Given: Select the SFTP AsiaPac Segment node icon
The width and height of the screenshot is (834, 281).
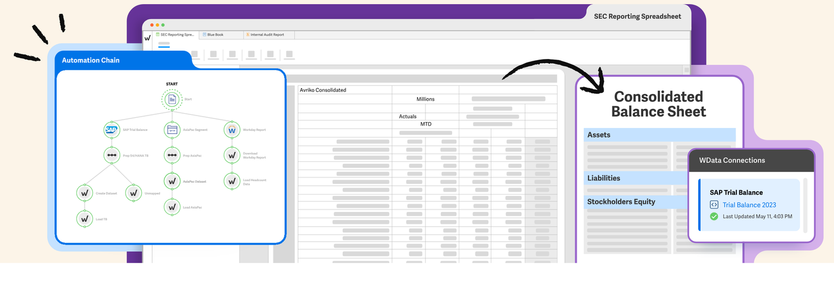Looking at the screenshot, I should coord(172,129).
